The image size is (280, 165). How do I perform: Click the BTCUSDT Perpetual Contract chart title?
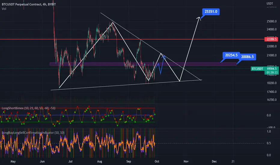point(29,4)
